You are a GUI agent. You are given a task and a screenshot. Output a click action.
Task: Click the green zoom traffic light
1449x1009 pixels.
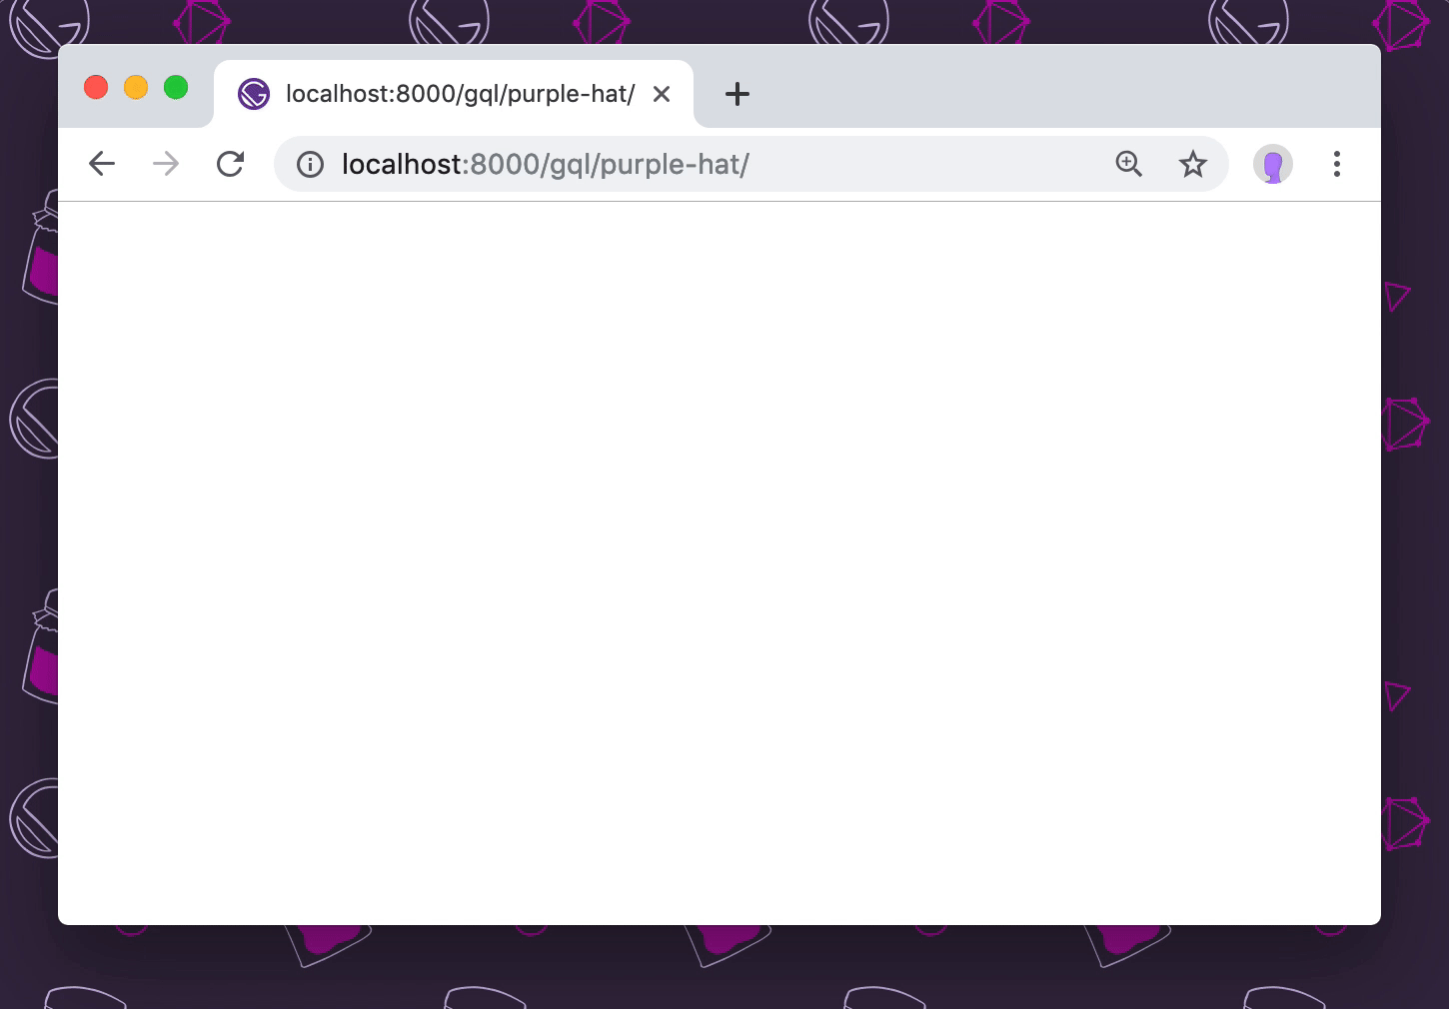pyautogui.click(x=175, y=87)
